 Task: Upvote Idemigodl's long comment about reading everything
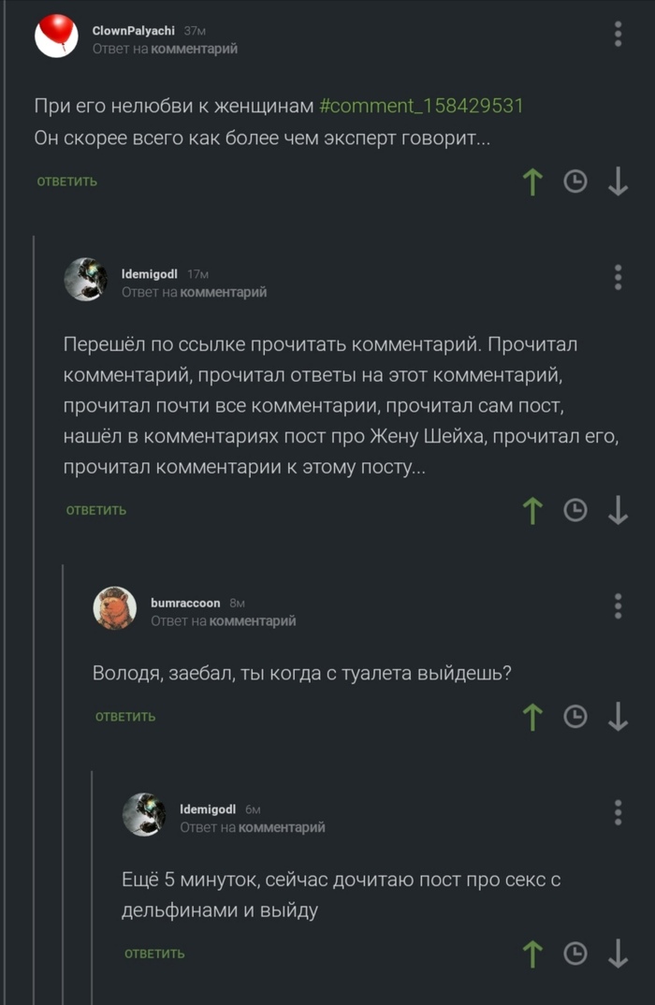[x=532, y=511]
